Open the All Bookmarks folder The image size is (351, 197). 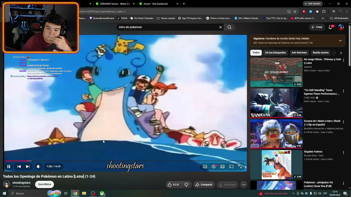[339, 18]
